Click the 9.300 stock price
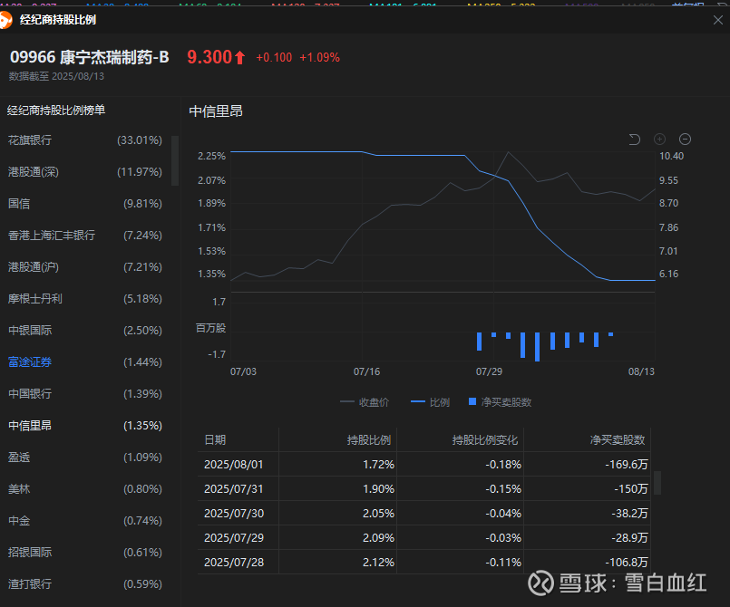 209,57
